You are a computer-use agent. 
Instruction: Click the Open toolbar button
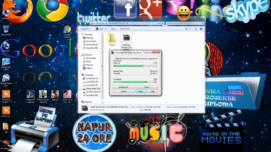[x=100, y=29]
